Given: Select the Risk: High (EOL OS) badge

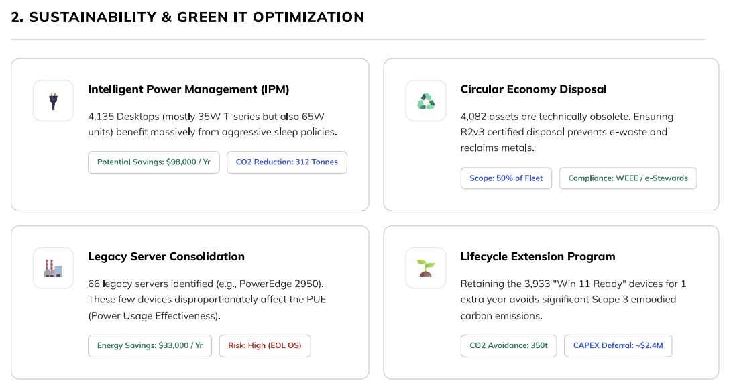Looking at the screenshot, I should [265, 346].
